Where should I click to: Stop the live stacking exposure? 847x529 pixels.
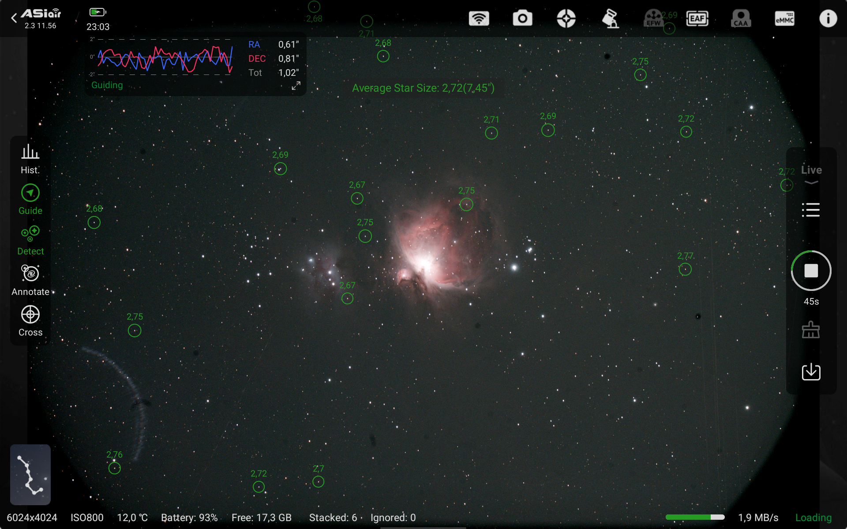tap(811, 271)
